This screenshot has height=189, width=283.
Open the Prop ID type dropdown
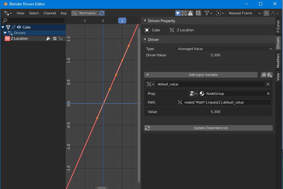(x=193, y=94)
